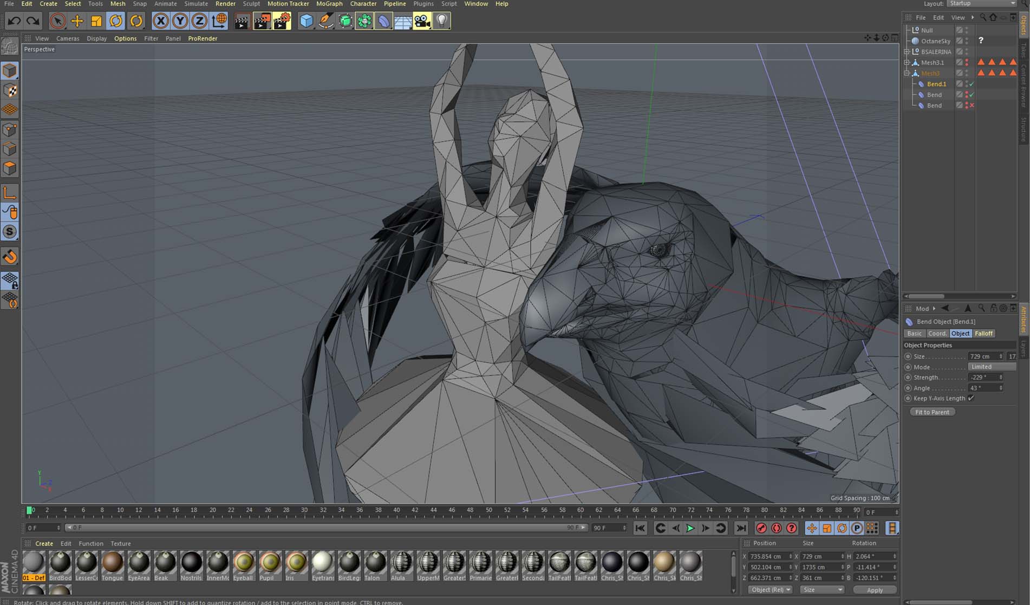Click the Undo arrow icon
Image resolution: width=1030 pixels, height=605 pixels.
pyautogui.click(x=14, y=21)
